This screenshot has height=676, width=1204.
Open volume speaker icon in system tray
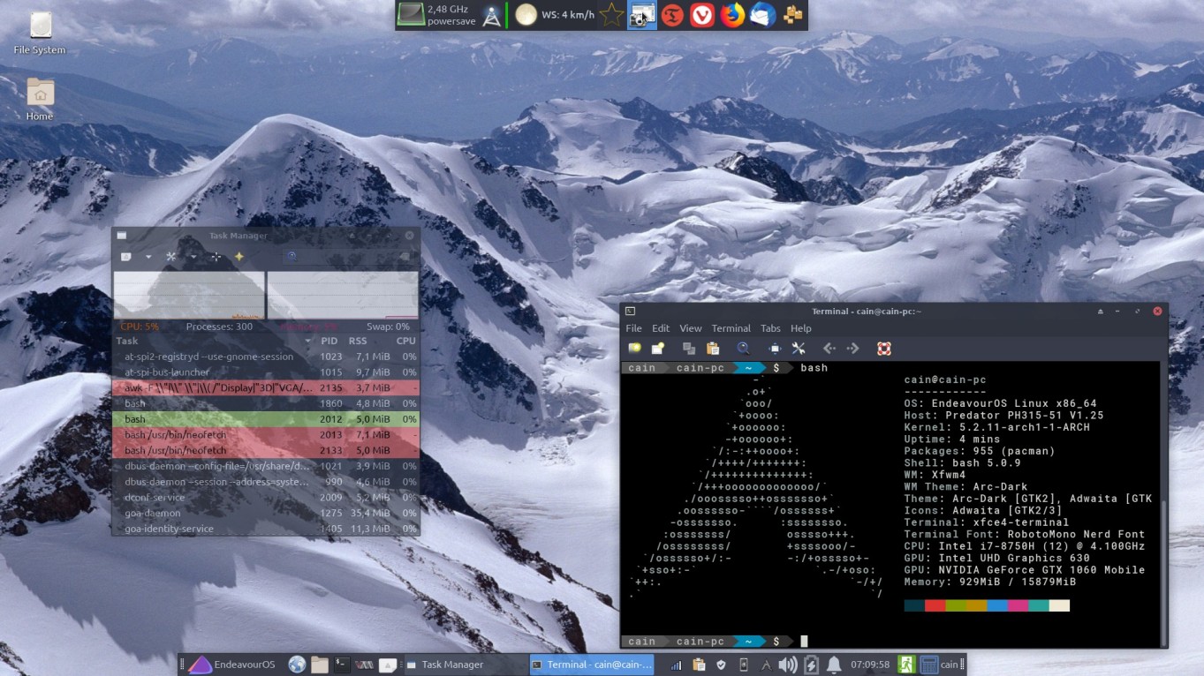(787, 665)
